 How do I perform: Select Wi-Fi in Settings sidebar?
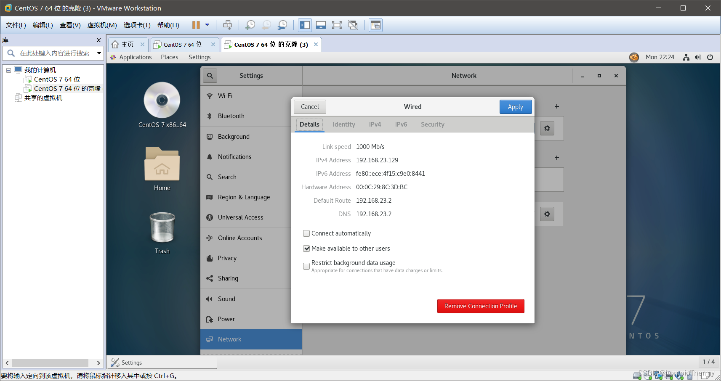pyautogui.click(x=251, y=96)
